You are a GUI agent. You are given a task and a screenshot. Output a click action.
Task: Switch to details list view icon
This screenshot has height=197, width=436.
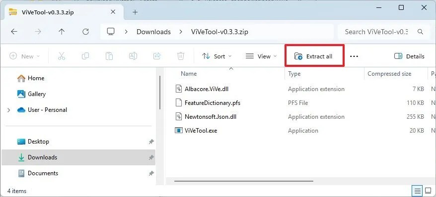pyautogui.click(x=417, y=191)
